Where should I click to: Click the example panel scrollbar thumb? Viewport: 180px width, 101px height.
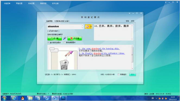tap(132, 55)
